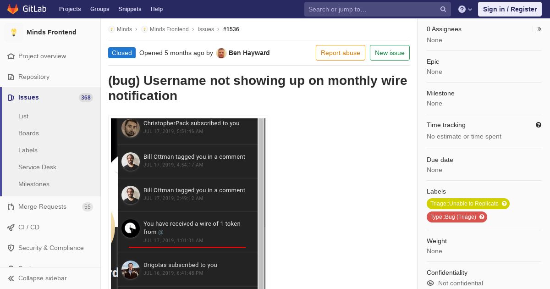Click the 0 Assignees heading

point(444,29)
